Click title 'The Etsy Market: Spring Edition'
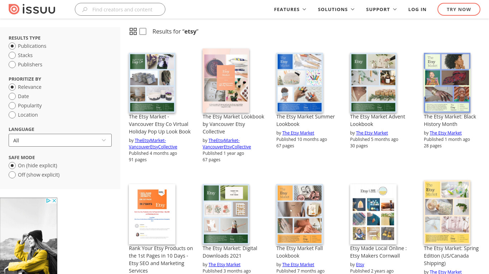The height and width of the screenshot is (274, 489). (x=451, y=256)
